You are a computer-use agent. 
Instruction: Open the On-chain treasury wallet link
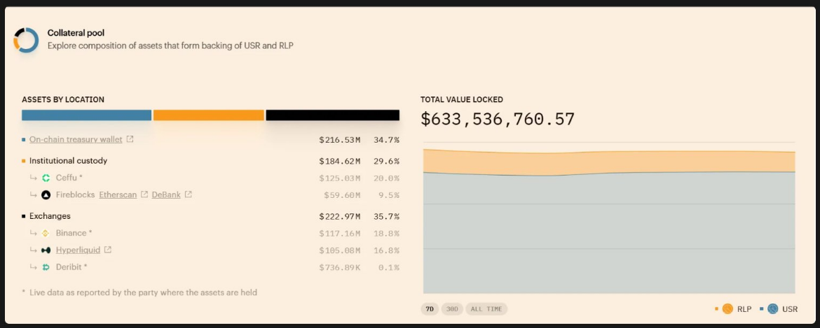[x=76, y=140]
